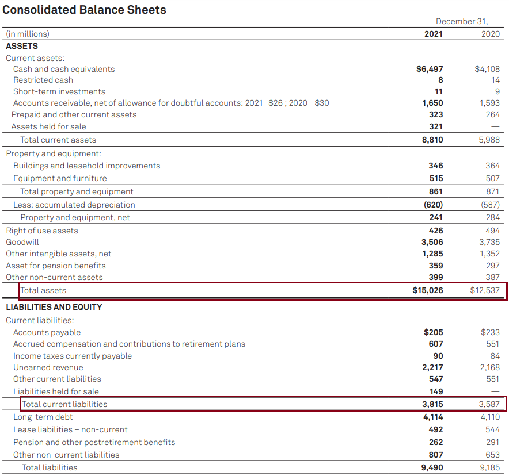Click the highlighted Total assets row label

44,290
